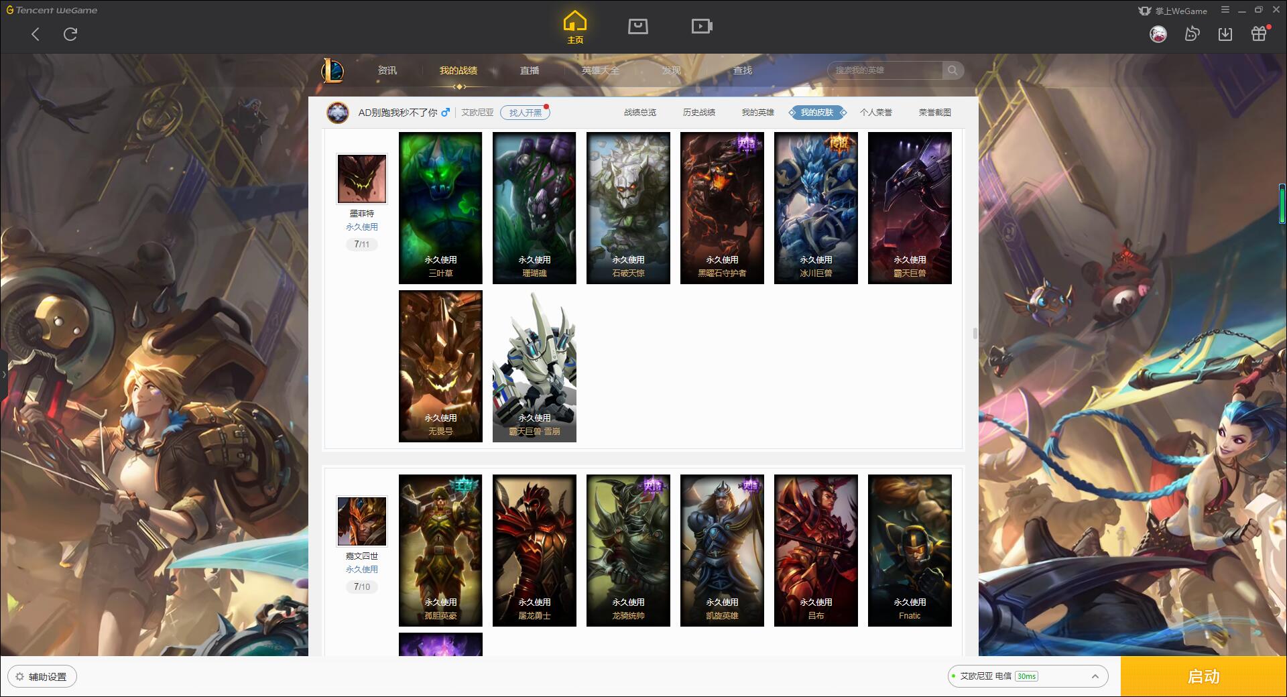The width and height of the screenshot is (1287, 697).
Task: Open the 直播 navigation tab
Action: tap(530, 70)
